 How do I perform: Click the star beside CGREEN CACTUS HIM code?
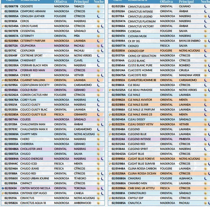point(3,95)
